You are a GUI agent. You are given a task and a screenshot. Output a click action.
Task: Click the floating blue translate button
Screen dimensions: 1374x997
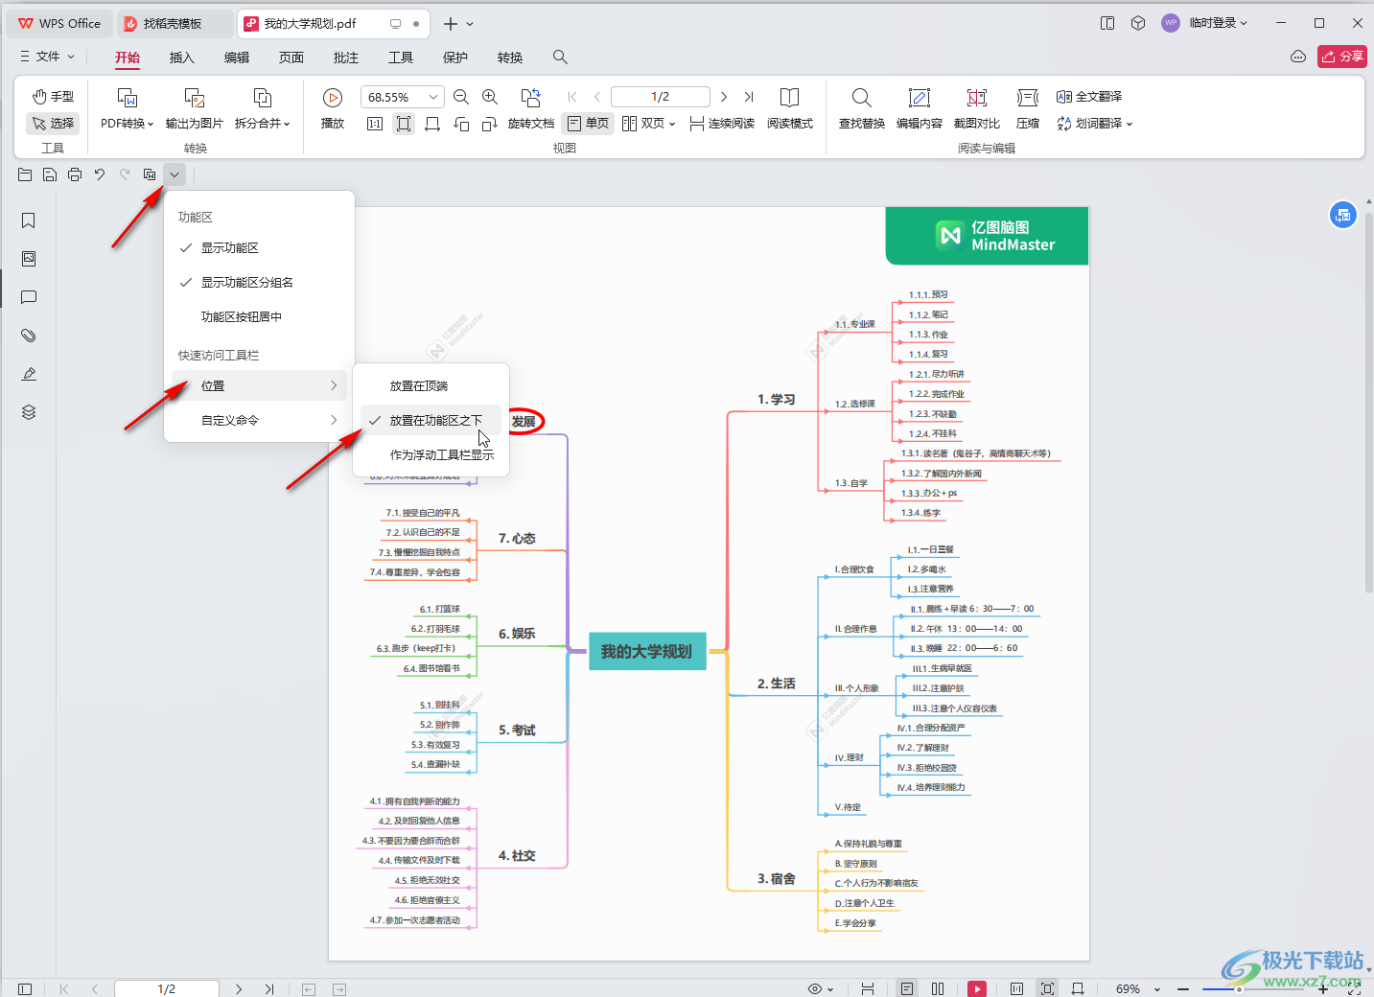pyautogui.click(x=1343, y=215)
